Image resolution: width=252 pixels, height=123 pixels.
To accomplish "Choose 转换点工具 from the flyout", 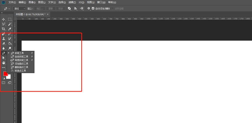I will coord(21,71).
